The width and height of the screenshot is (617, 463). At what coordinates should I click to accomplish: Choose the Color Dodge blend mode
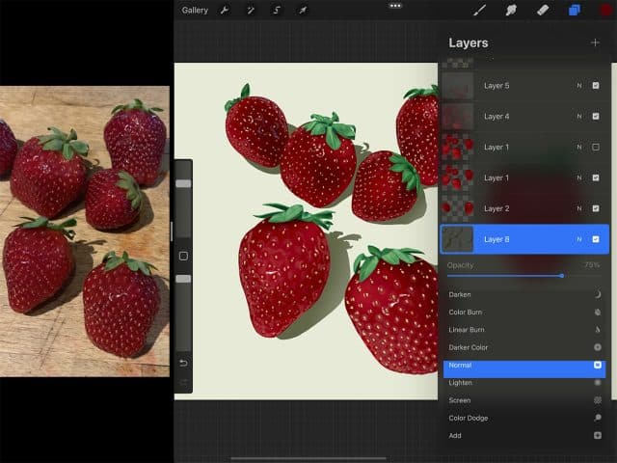click(524, 418)
